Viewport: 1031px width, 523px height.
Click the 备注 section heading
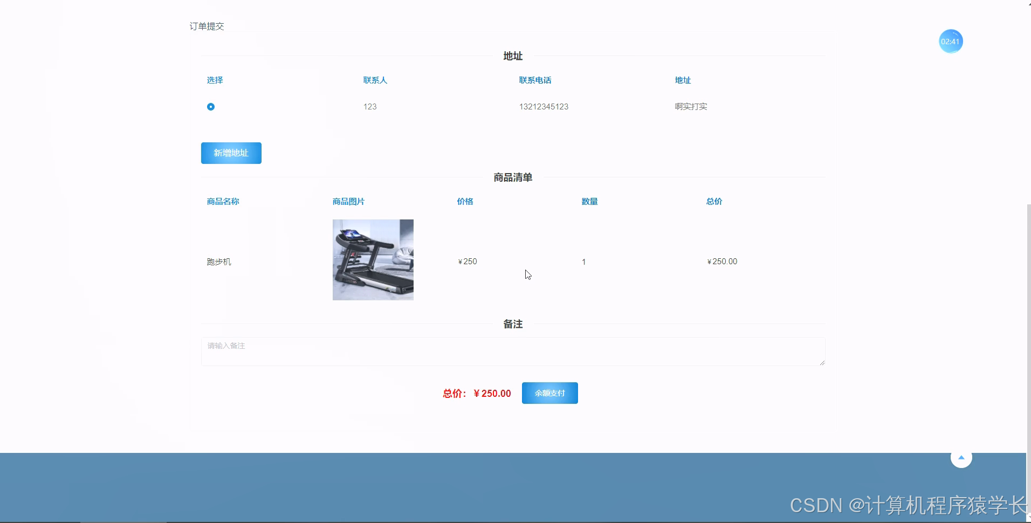[512, 324]
